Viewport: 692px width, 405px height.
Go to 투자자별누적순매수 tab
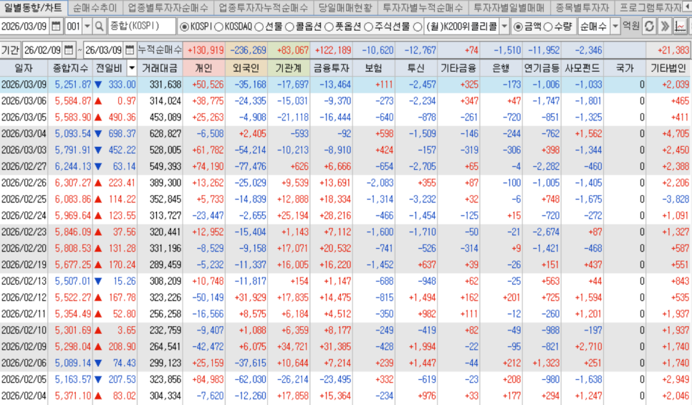pos(423,7)
